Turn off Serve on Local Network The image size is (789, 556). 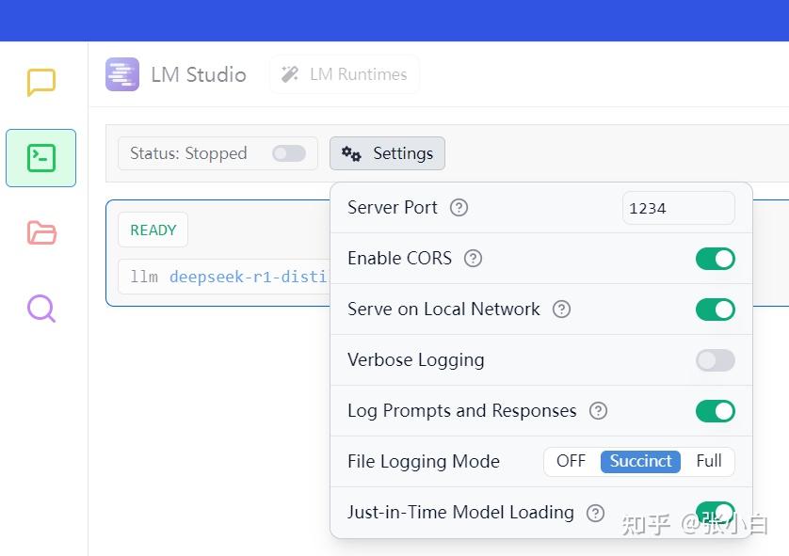(x=715, y=310)
